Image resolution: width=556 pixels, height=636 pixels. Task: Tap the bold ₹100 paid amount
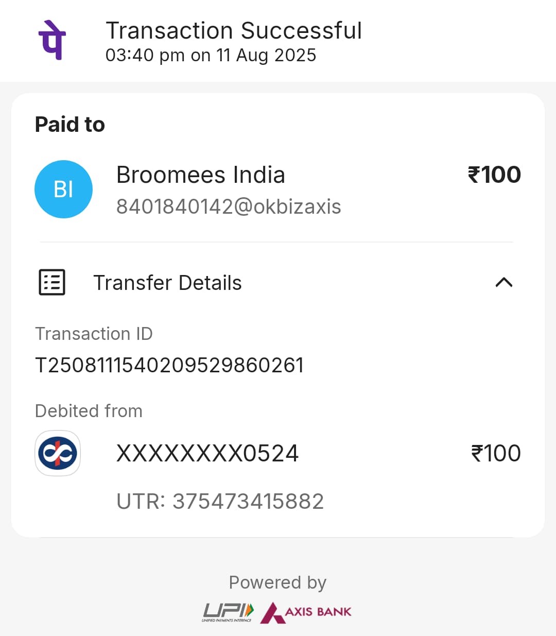[494, 175]
